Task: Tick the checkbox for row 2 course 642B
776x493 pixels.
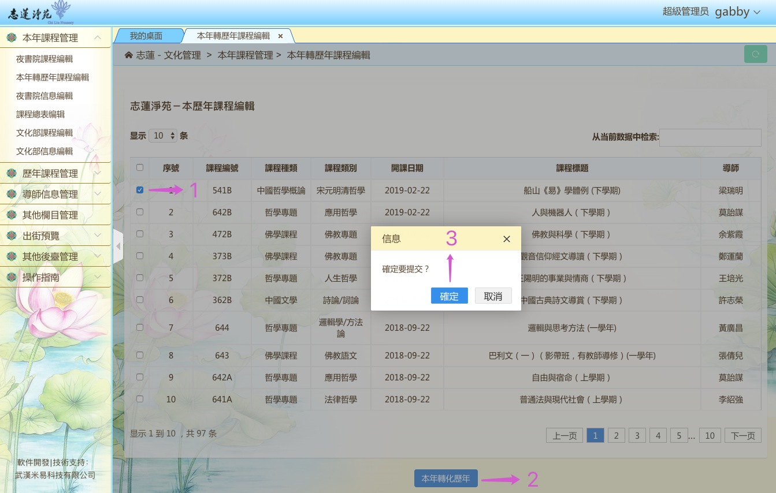Action: (x=140, y=212)
